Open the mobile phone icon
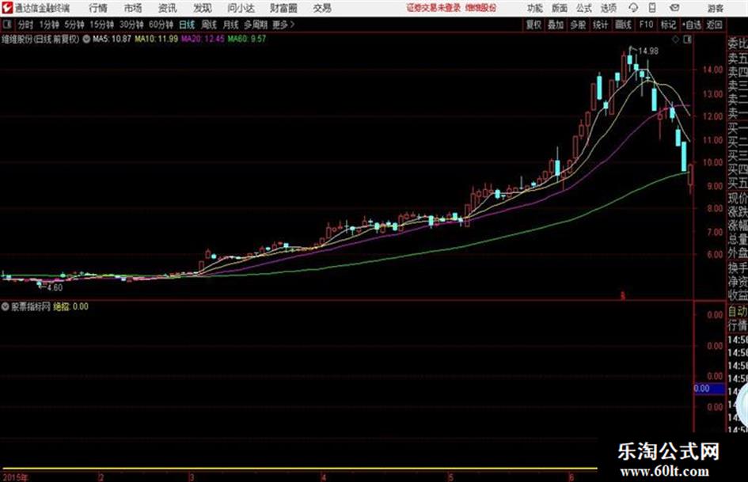This screenshot has height=482, width=748. tap(652, 8)
